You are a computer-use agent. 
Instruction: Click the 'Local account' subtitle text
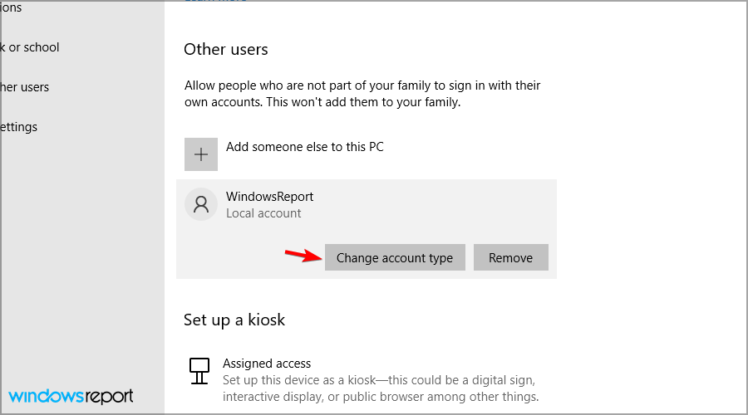(x=263, y=213)
